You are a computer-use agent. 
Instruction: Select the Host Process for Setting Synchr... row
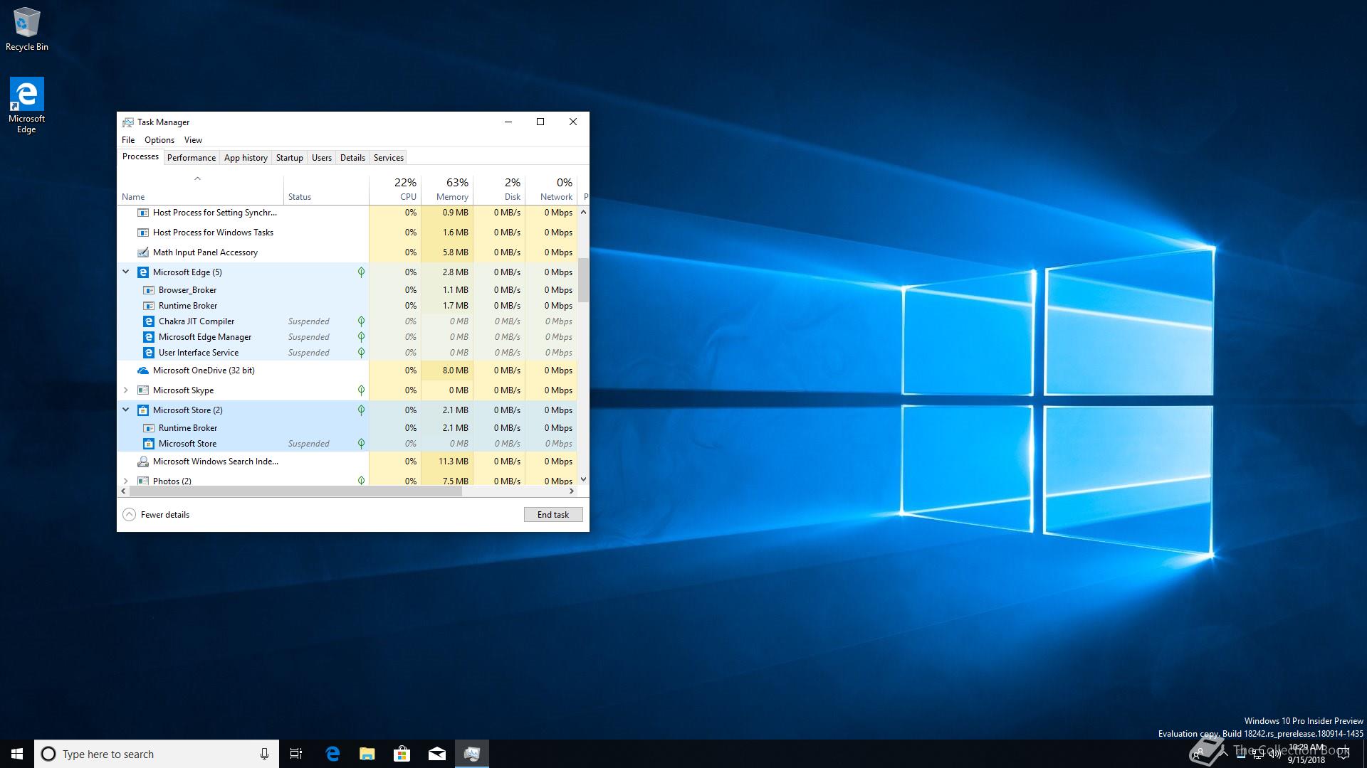[x=347, y=213]
